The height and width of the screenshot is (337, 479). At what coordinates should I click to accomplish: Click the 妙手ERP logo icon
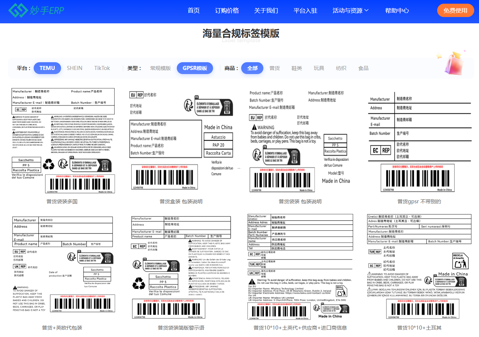[x=18, y=11]
